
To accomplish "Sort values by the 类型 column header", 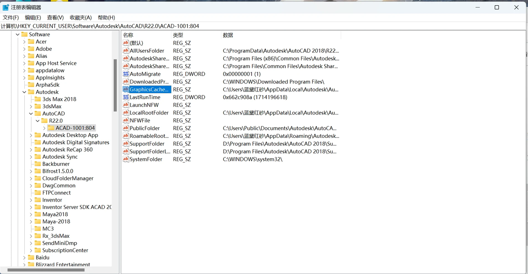I will click(196, 35).
